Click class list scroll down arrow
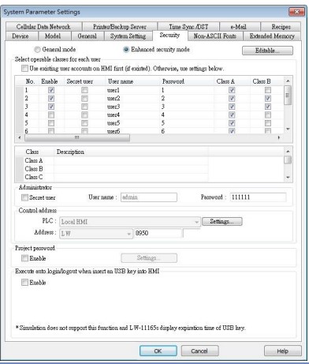The width and height of the screenshot is (309, 364). pyautogui.click(x=288, y=178)
